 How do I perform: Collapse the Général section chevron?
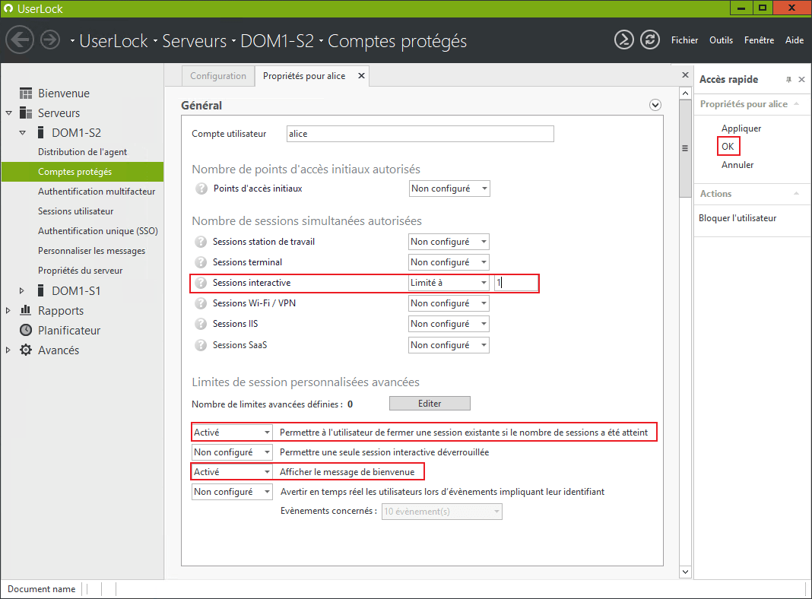click(655, 105)
